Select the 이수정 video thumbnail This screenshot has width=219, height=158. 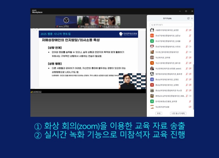pyautogui.click(x=109, y=22)
